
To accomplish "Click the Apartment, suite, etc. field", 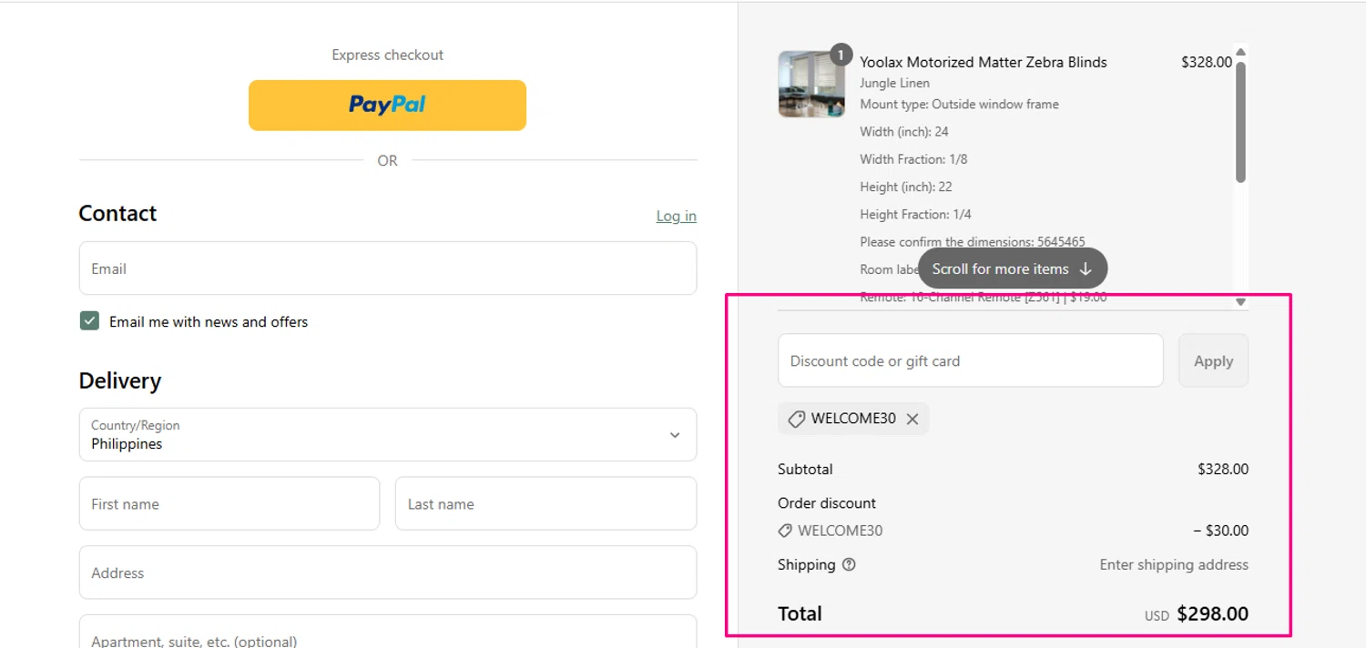I will (388, 633).
